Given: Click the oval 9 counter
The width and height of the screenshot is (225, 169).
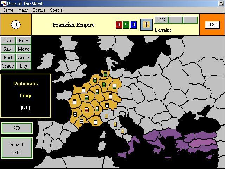Looking at the screenshot, I should pos(16,25).
